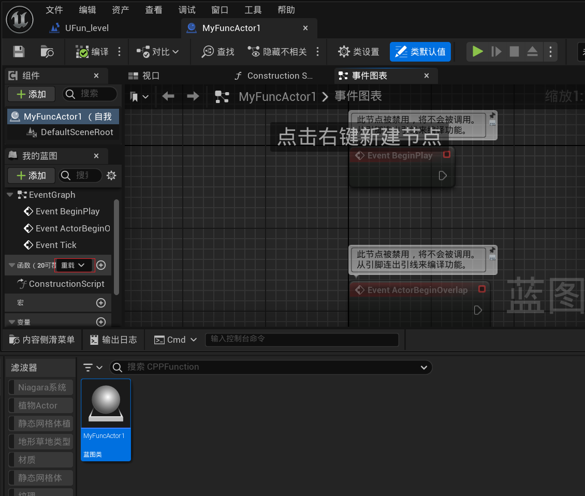This screenshot has height=496, width=585.
Task: Click the Event BeginPlay node
Action: coord(402,166)
